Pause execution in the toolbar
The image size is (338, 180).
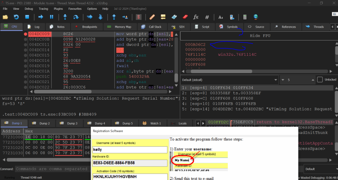pyautogui.click(x=52, y=17)
